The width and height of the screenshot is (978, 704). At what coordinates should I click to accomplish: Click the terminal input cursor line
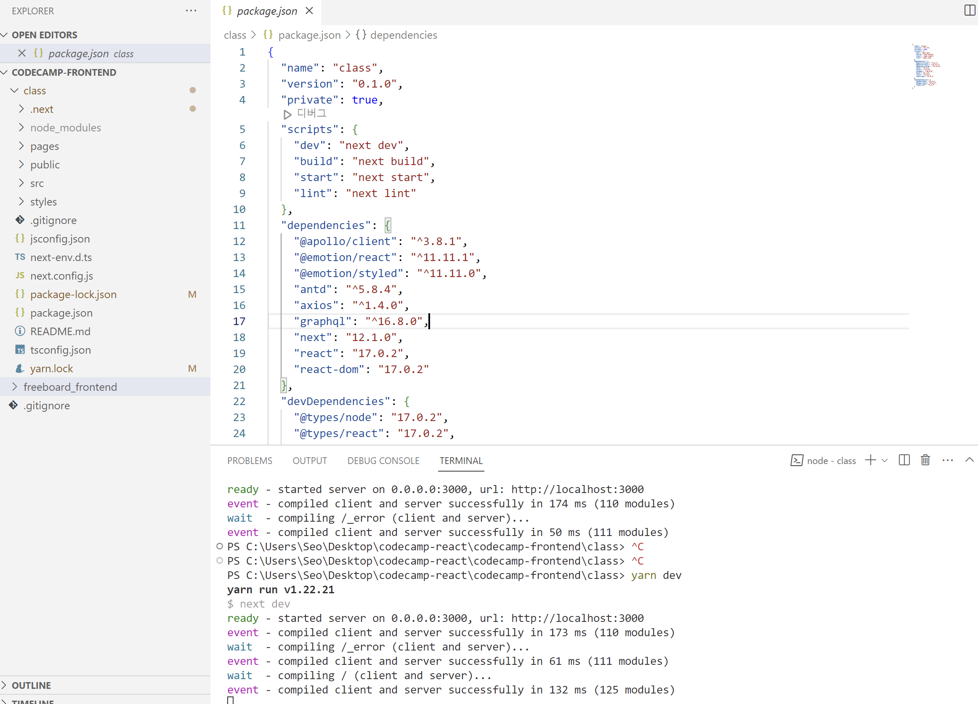[x=231, y=700]
